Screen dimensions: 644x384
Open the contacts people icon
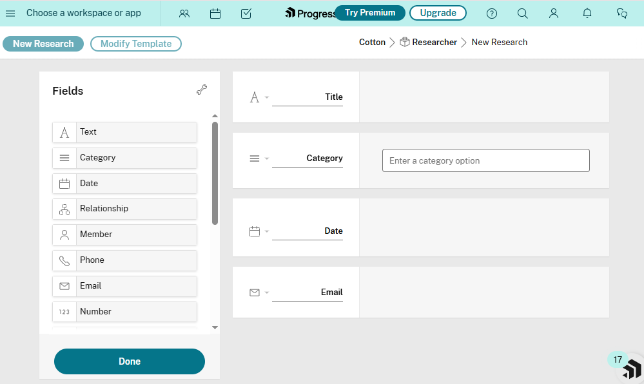coord(184,14)
